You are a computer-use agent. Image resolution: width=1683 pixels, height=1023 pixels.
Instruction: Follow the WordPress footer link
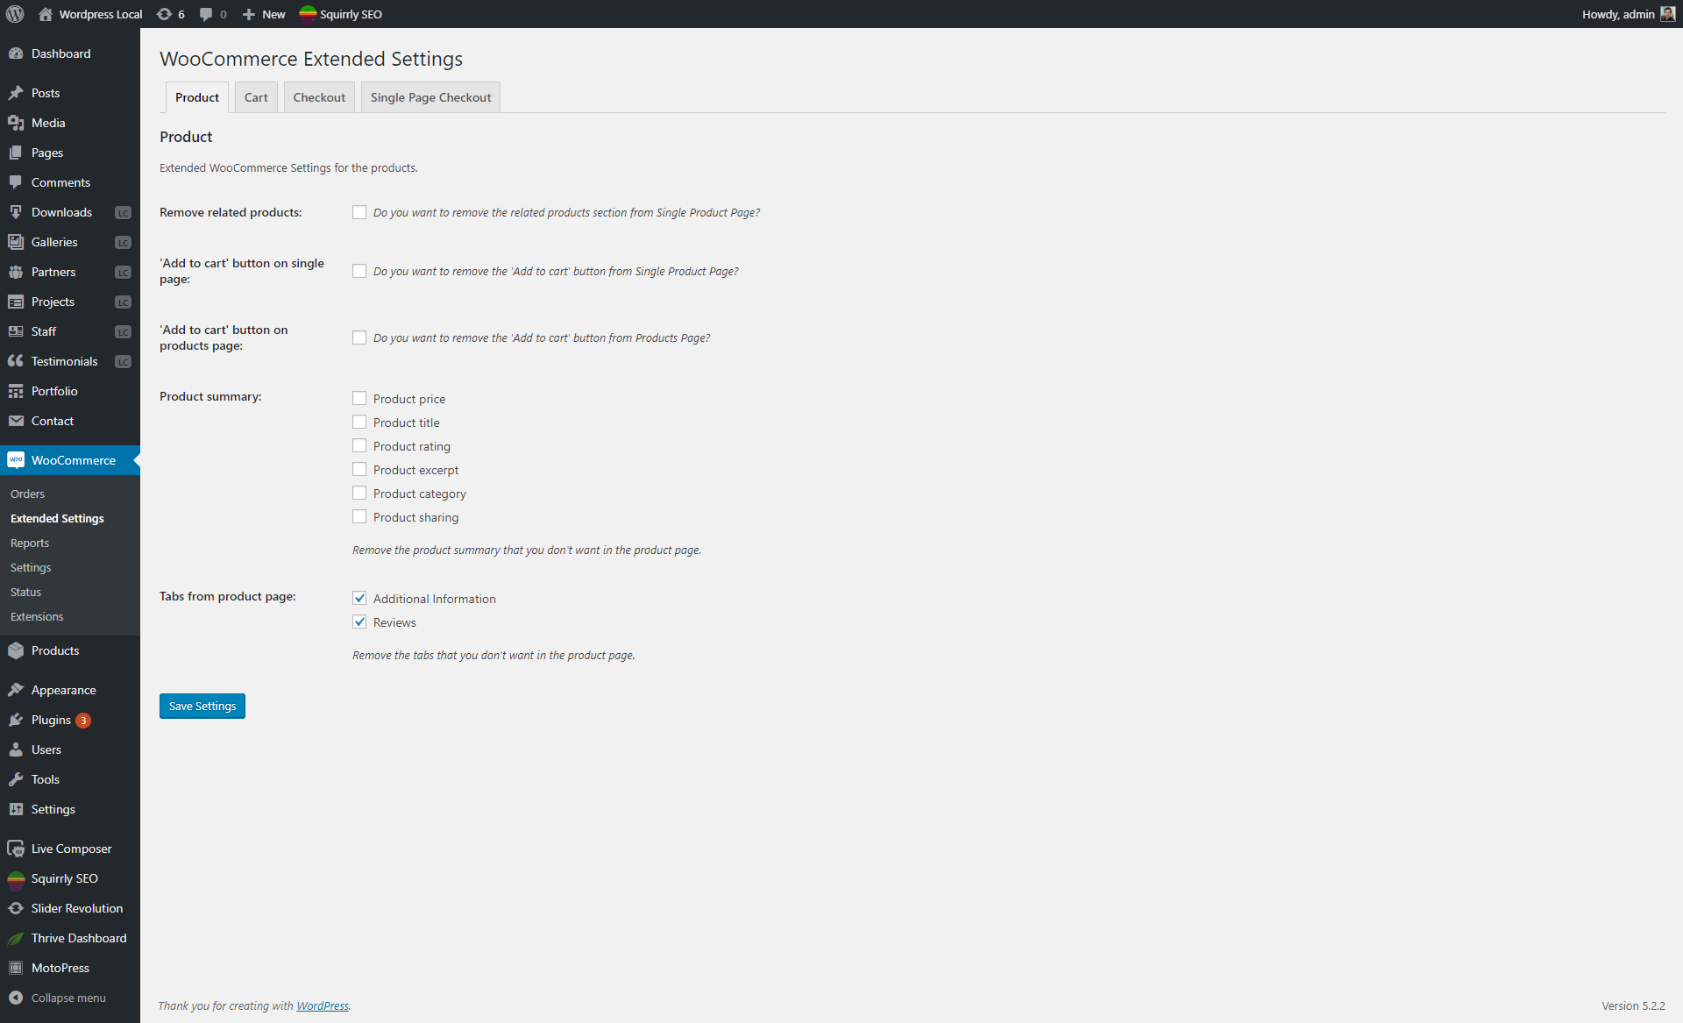tap(323, 1005)
